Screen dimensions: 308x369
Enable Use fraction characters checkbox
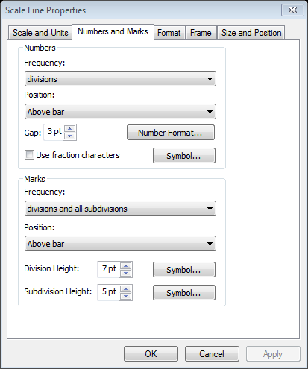click(29, 155)
